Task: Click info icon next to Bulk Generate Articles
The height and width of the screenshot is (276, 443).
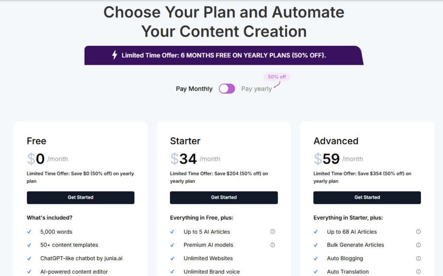Action: 418,245
